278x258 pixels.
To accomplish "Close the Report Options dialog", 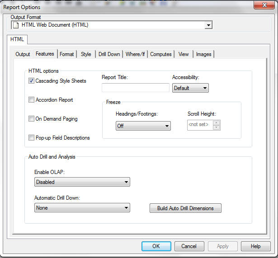I will click(266, 6).
